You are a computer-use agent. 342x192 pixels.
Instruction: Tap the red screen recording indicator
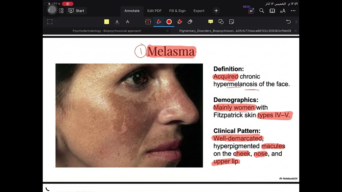(68, 4)
